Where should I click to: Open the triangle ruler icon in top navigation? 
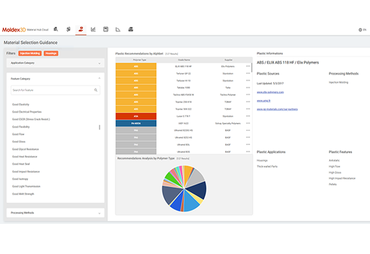pyautogui.click(x=118, y=30)
